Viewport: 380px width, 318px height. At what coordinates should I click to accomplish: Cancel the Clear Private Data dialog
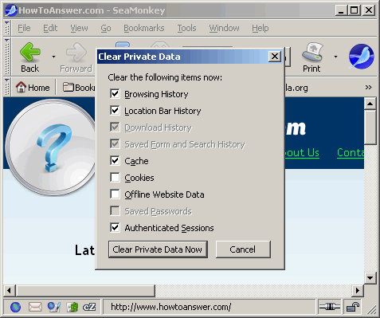243,249
